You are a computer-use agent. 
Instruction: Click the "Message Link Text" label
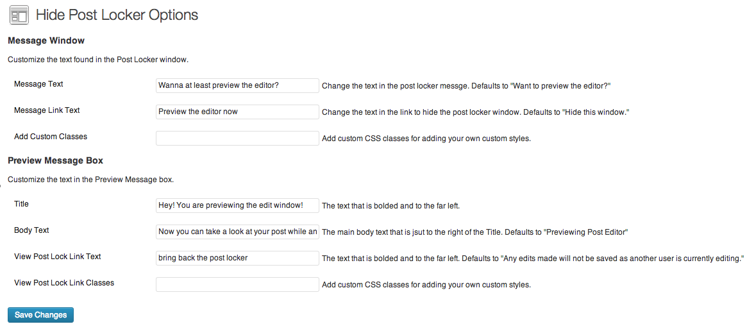pos(47,110)
